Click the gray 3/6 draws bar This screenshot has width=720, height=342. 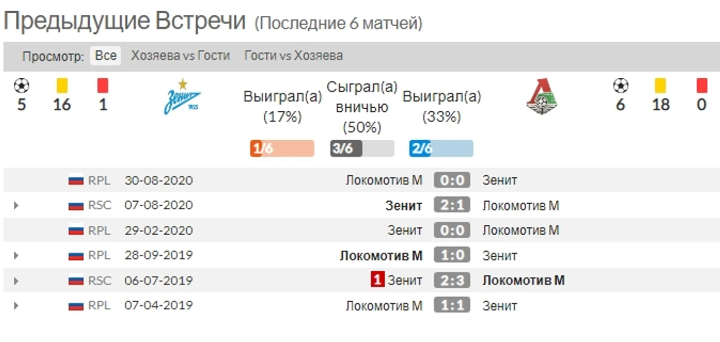coord(362,149)
